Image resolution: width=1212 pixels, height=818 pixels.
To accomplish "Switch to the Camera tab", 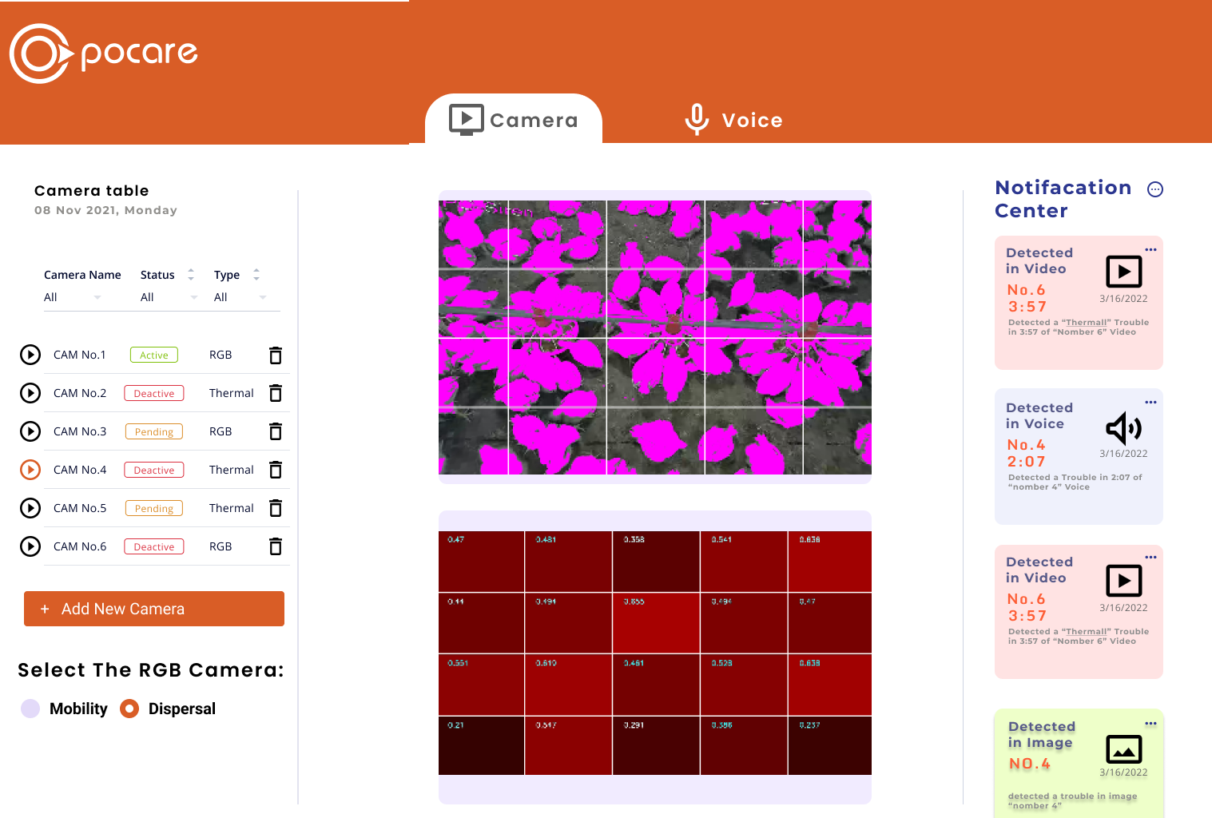I will coord(514,120).
